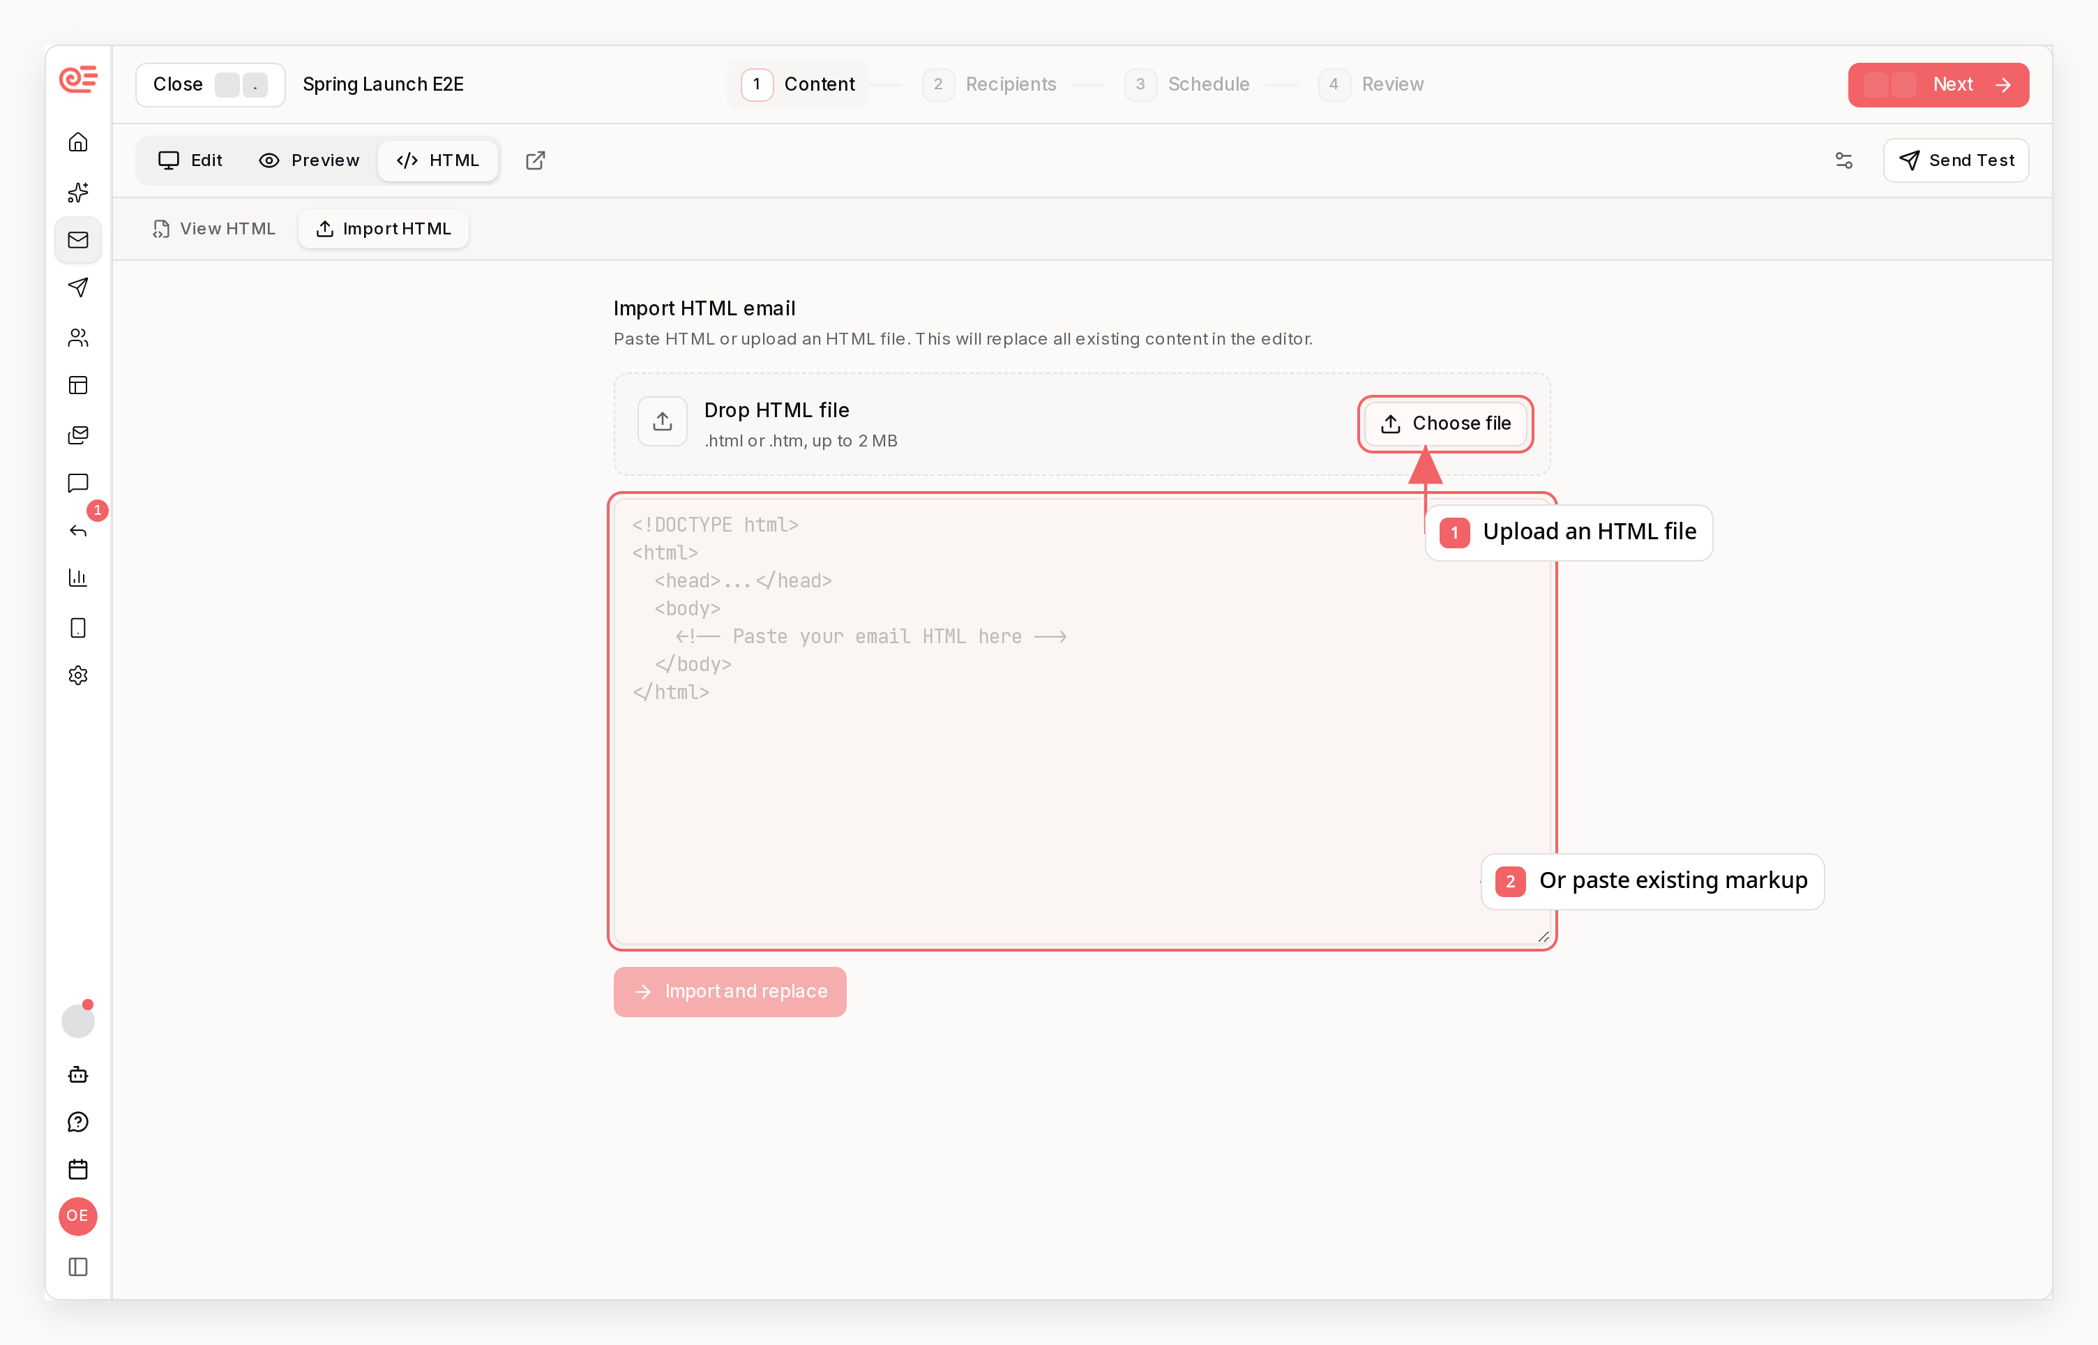This screenshot has height=1345, width=2098.
Task: Open the bar chart Analytics icon
Action: click(x=77, y=578)
